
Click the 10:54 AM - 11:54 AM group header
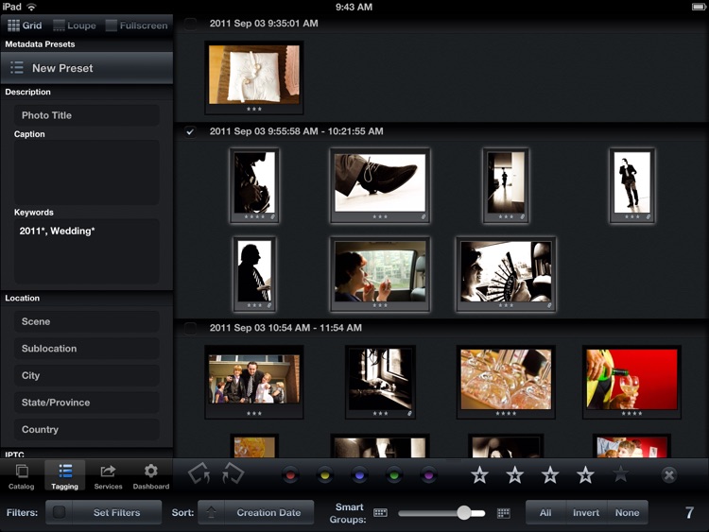pos(285,328)
